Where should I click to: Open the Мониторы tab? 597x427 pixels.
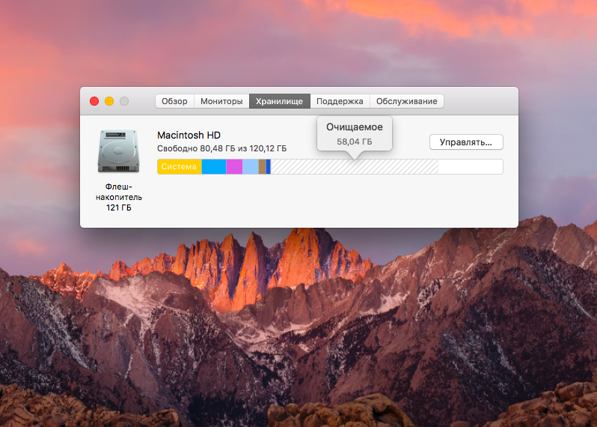[x=221, y=101]
